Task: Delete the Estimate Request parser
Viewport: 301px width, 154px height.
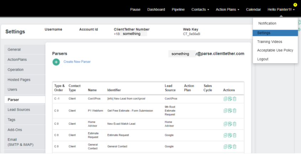Action: [234, 135]
